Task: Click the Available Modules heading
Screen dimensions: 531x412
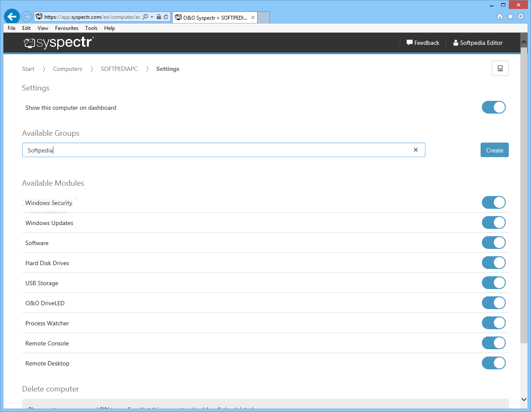Action: point(53,183)
